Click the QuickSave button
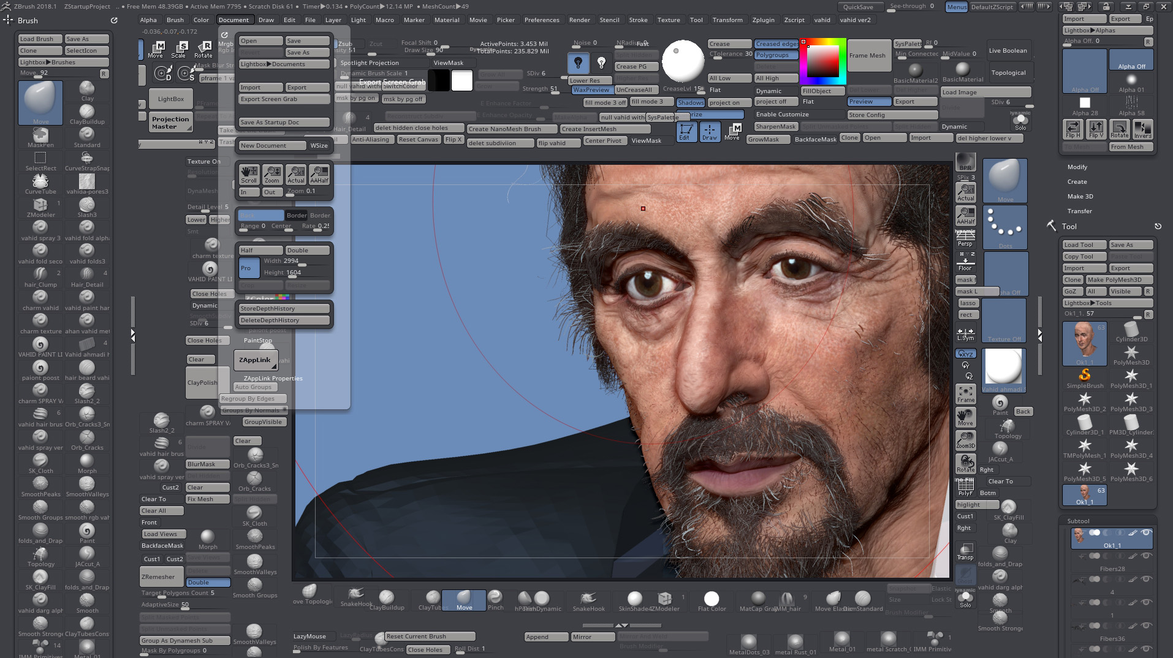The image size is (1173, 658). [858, 7]
